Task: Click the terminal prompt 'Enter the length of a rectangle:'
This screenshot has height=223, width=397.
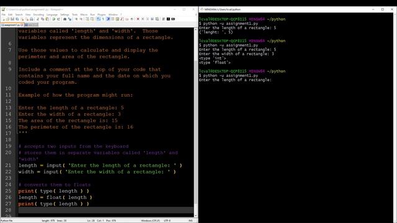Action: (235, 80)
